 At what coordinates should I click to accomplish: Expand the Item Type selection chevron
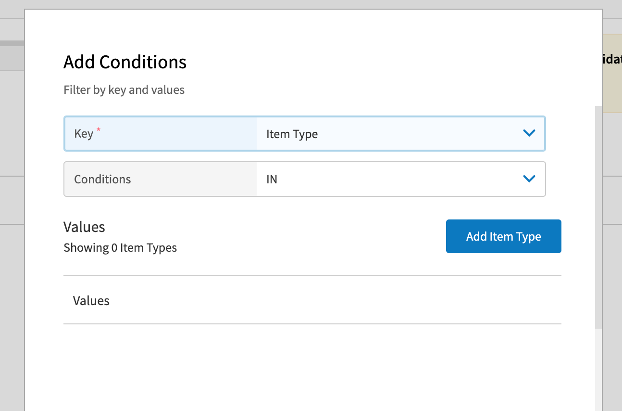click(x=529, y=133)
